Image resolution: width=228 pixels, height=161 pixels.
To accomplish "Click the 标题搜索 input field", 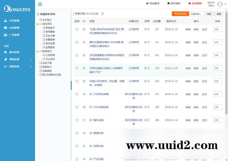I will coord(197,14).
